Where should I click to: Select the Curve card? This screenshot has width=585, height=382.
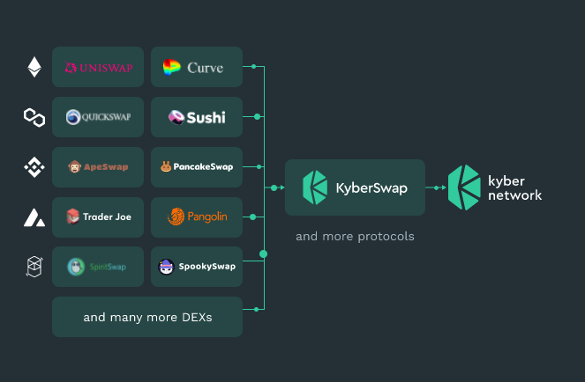pos(197,67)
